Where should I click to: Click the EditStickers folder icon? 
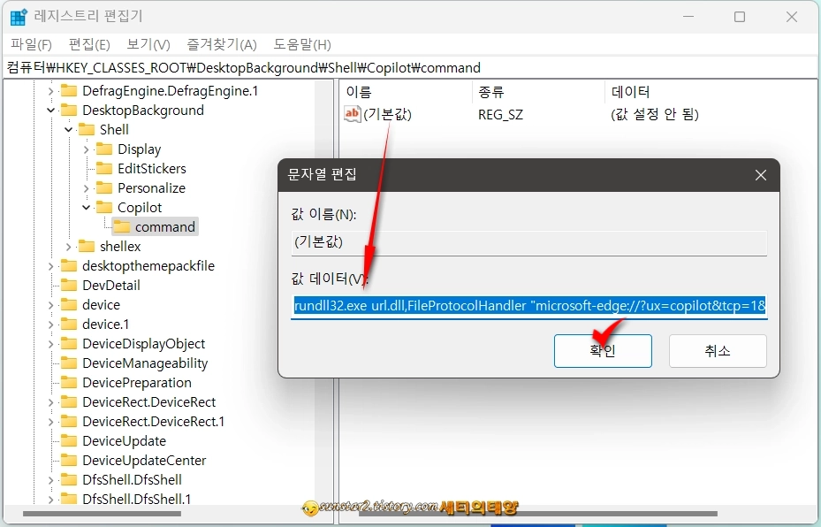(104, 169)
